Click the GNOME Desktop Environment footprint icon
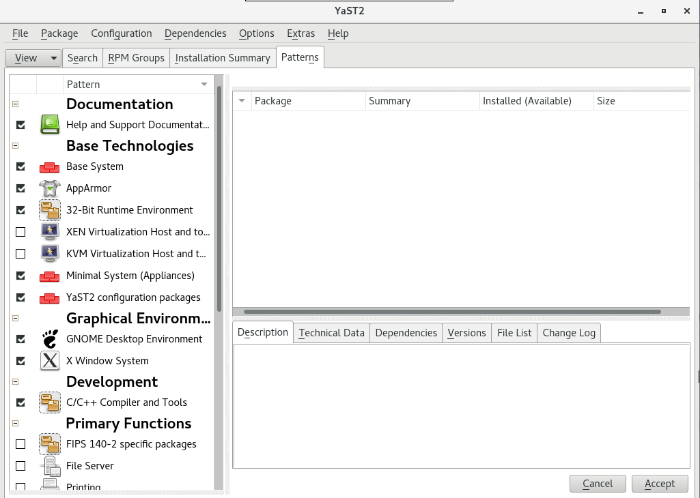 50,339
